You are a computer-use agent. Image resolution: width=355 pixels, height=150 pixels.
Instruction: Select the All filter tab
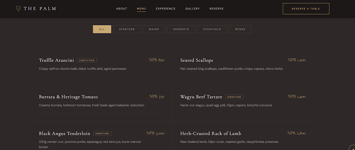(x=102, y=29)
